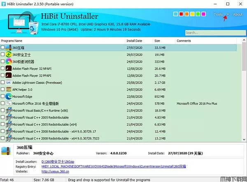Select the 360安全卫士 icon in list

click(x=9, y=54)
